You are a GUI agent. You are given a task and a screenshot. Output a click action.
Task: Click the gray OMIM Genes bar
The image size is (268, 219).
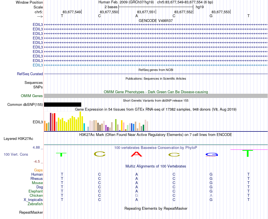coord(156,96)
